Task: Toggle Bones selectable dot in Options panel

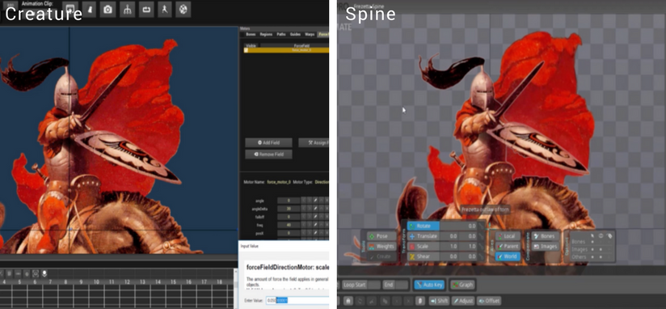Action: 593,243
